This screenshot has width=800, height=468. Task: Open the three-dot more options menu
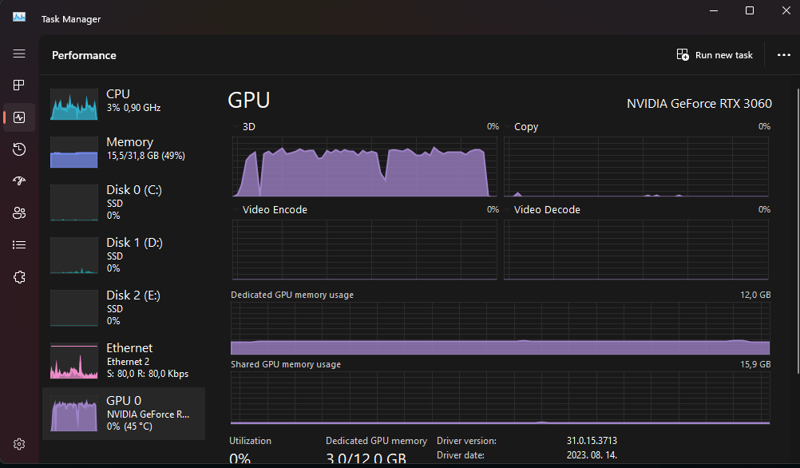pyautogui.click(x=783, y=55)
